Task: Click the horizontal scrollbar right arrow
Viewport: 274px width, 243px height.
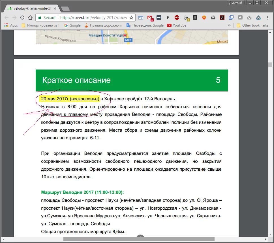Action: click(265, 239)
